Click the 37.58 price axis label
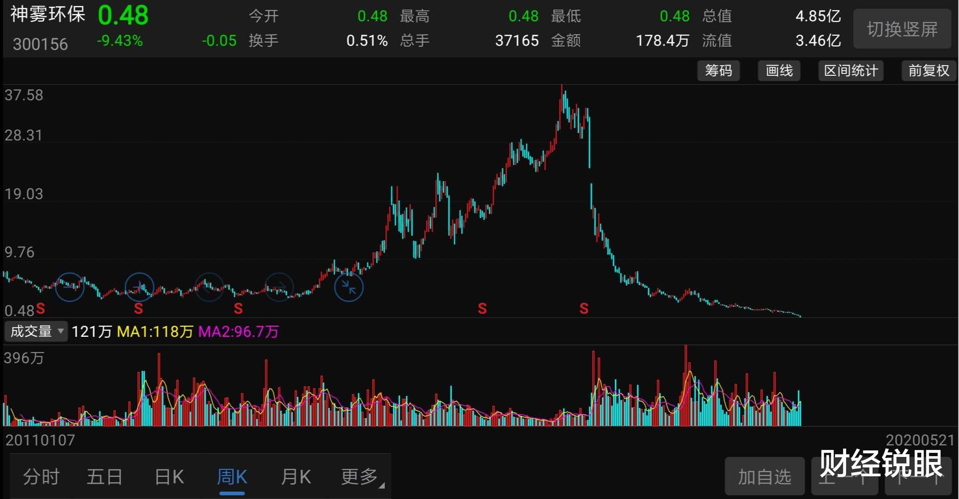Image resolution: width=959 pixels, height=499 pixels. (24, 95)
